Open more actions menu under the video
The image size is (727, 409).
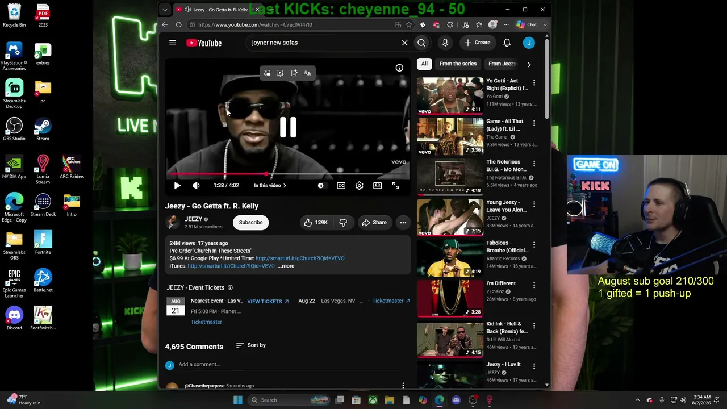(x=403, y=222)
